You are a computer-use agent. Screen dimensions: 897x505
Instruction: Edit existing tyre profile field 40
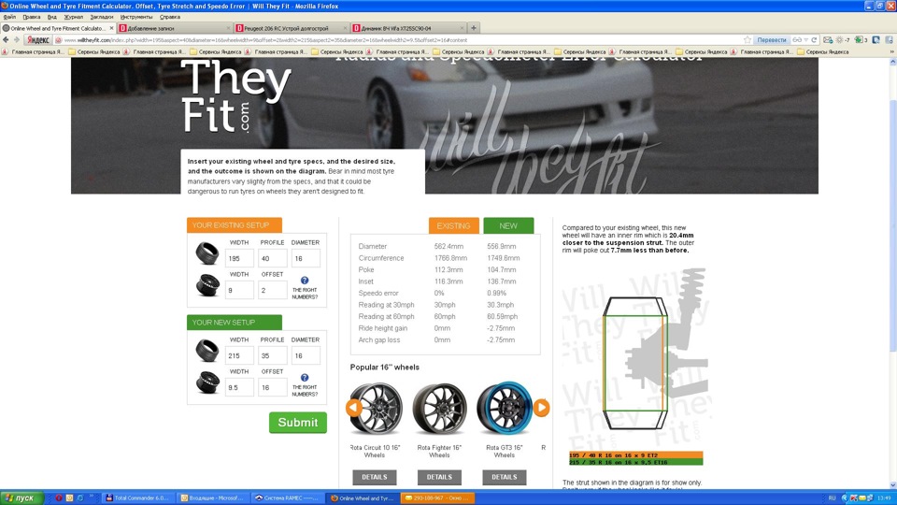[272, 258]
